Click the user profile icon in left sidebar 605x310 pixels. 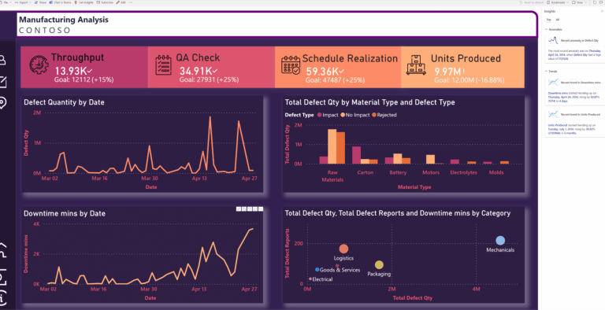point(2,60)
